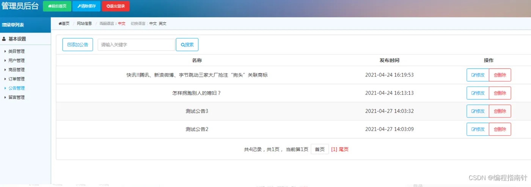Screen dimensions: 531x187
Task: Focus the 请输入关键字 search field
Action: pos(136,45)
